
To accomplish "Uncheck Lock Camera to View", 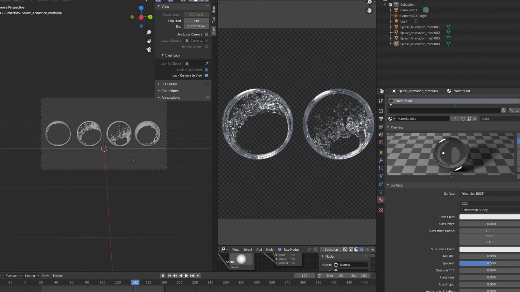I will click(x=207, y=75).
